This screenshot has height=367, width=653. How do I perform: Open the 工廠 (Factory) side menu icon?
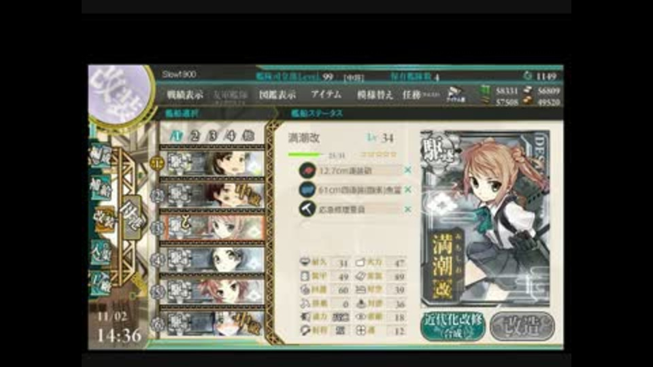click(100, 283)
